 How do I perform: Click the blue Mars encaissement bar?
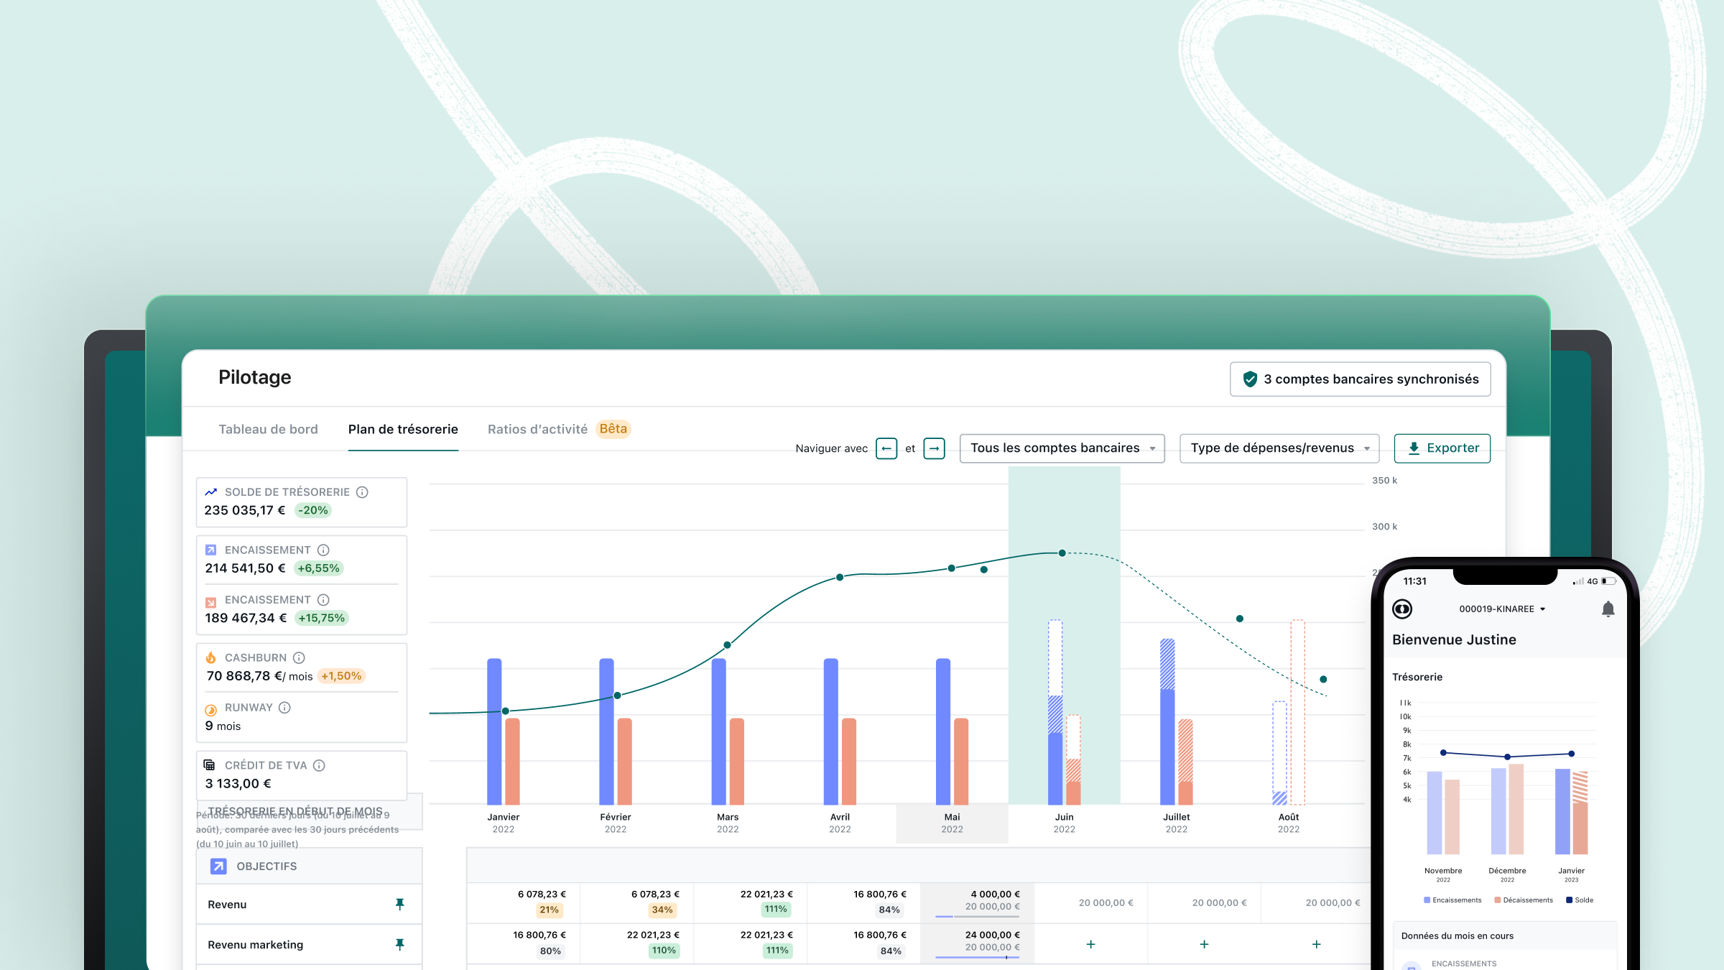(x=718, y=731)
